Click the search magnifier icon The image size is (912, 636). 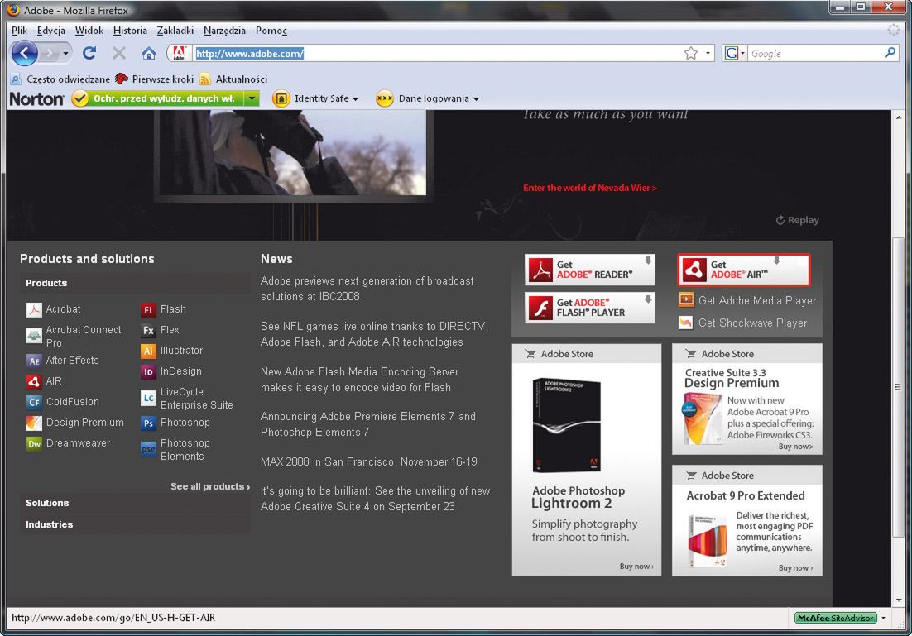[890, 53]
